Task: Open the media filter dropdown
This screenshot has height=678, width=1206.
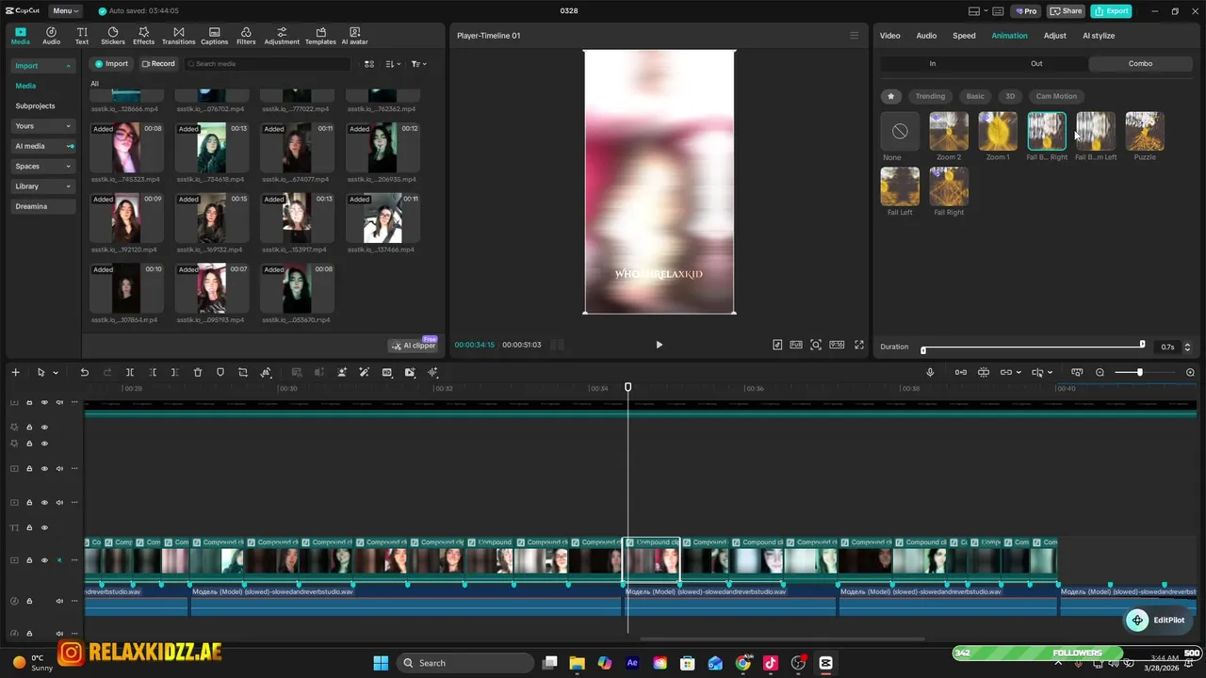Action: [x=419, y=64]
